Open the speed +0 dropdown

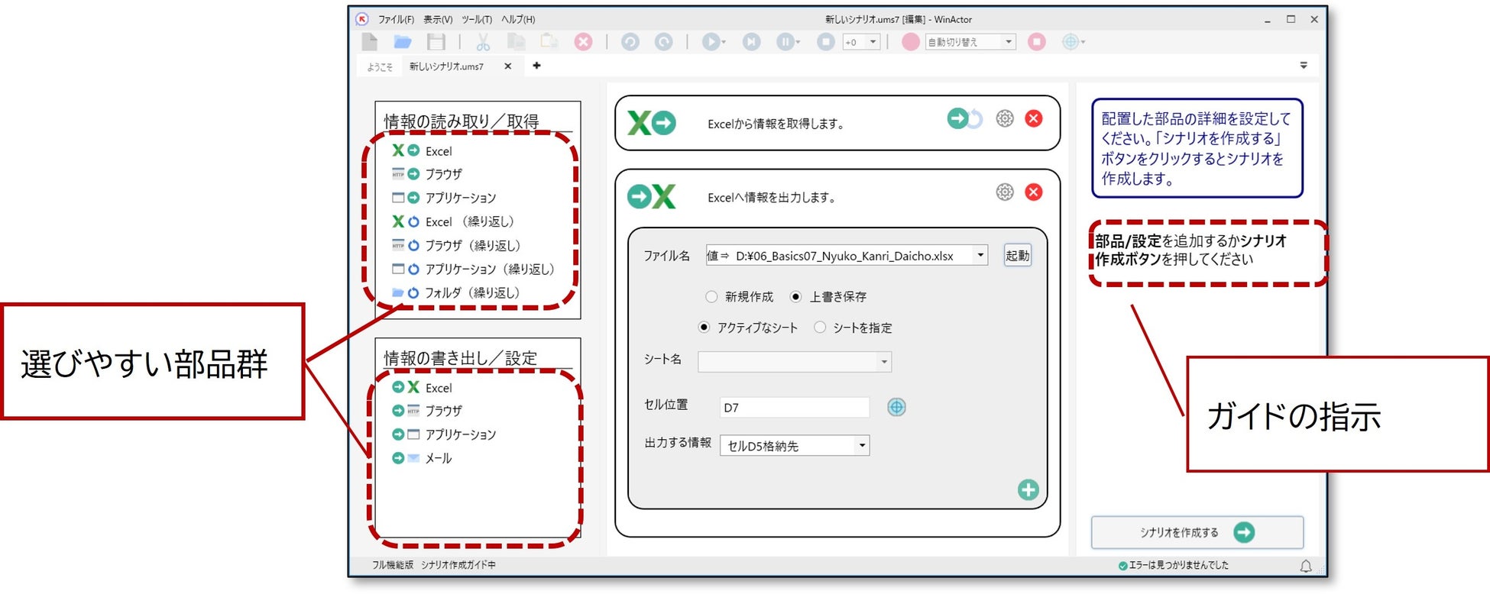pyautogui.click(x=873, y=42)
